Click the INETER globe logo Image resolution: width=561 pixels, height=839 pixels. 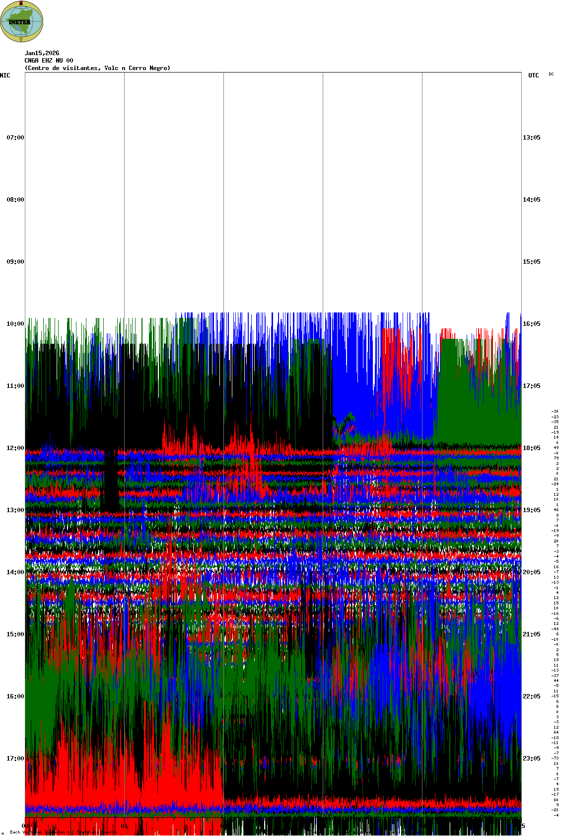coord(22,21)
